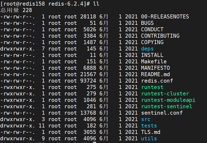
Task: Select the CONTRIBUTING file name
Action: [160, 36]
